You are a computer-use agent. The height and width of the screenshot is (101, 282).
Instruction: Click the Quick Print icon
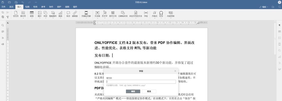(16, 2)
